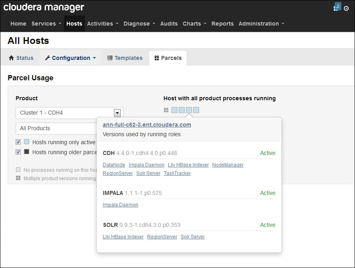This screenshot has width=355, height=268.
Task: Open the NodeManager role link
Action: [x=228, y=165]
